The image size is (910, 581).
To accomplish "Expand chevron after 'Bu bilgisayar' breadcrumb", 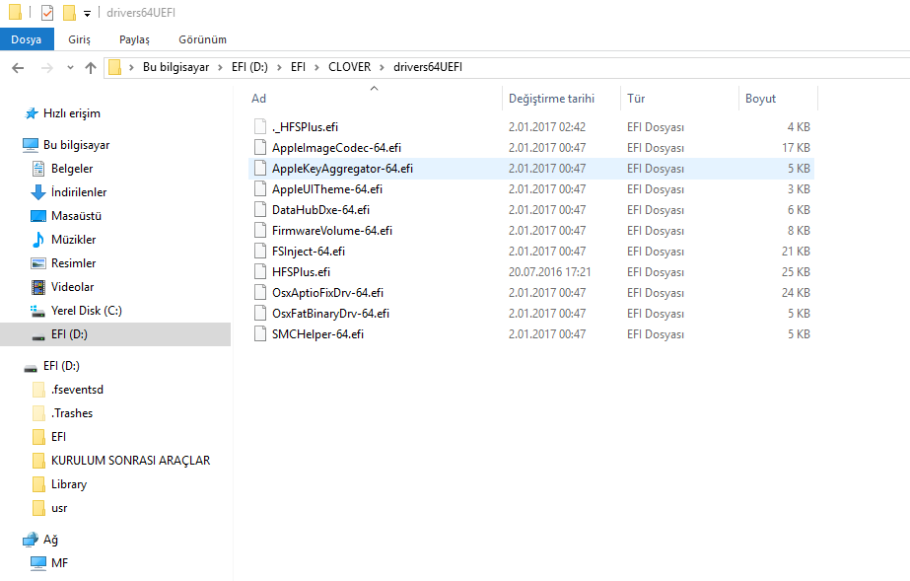I will 220,67.
